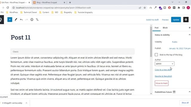The height and width of the screenshot is (107, 191).
Task: Open the Biograbhy bookmarks folder
Action: click(66, 12)
